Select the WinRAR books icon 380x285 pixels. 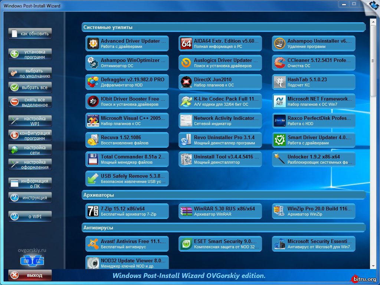[x=186, y=211]
